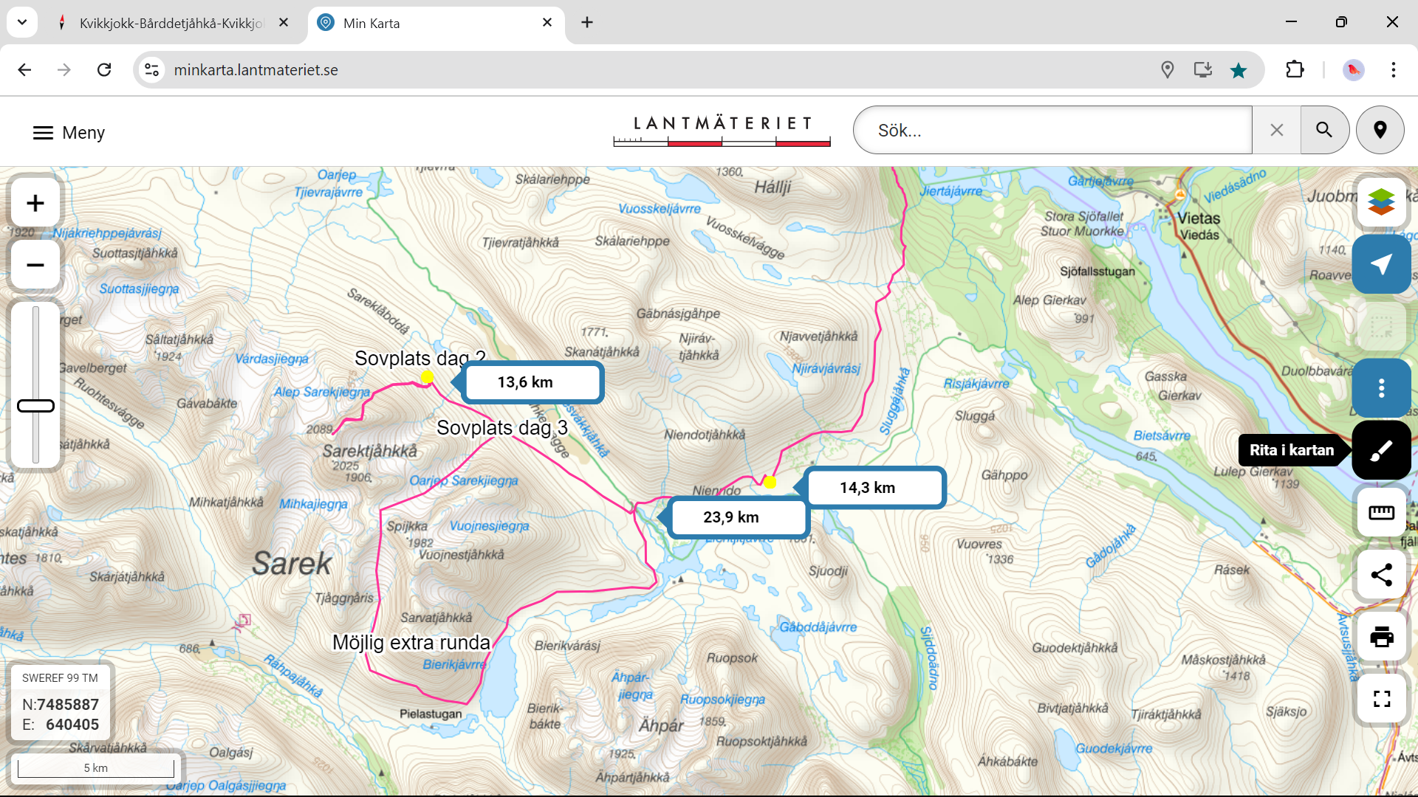Zoom in the map with plus button

[x=35, y=203]
